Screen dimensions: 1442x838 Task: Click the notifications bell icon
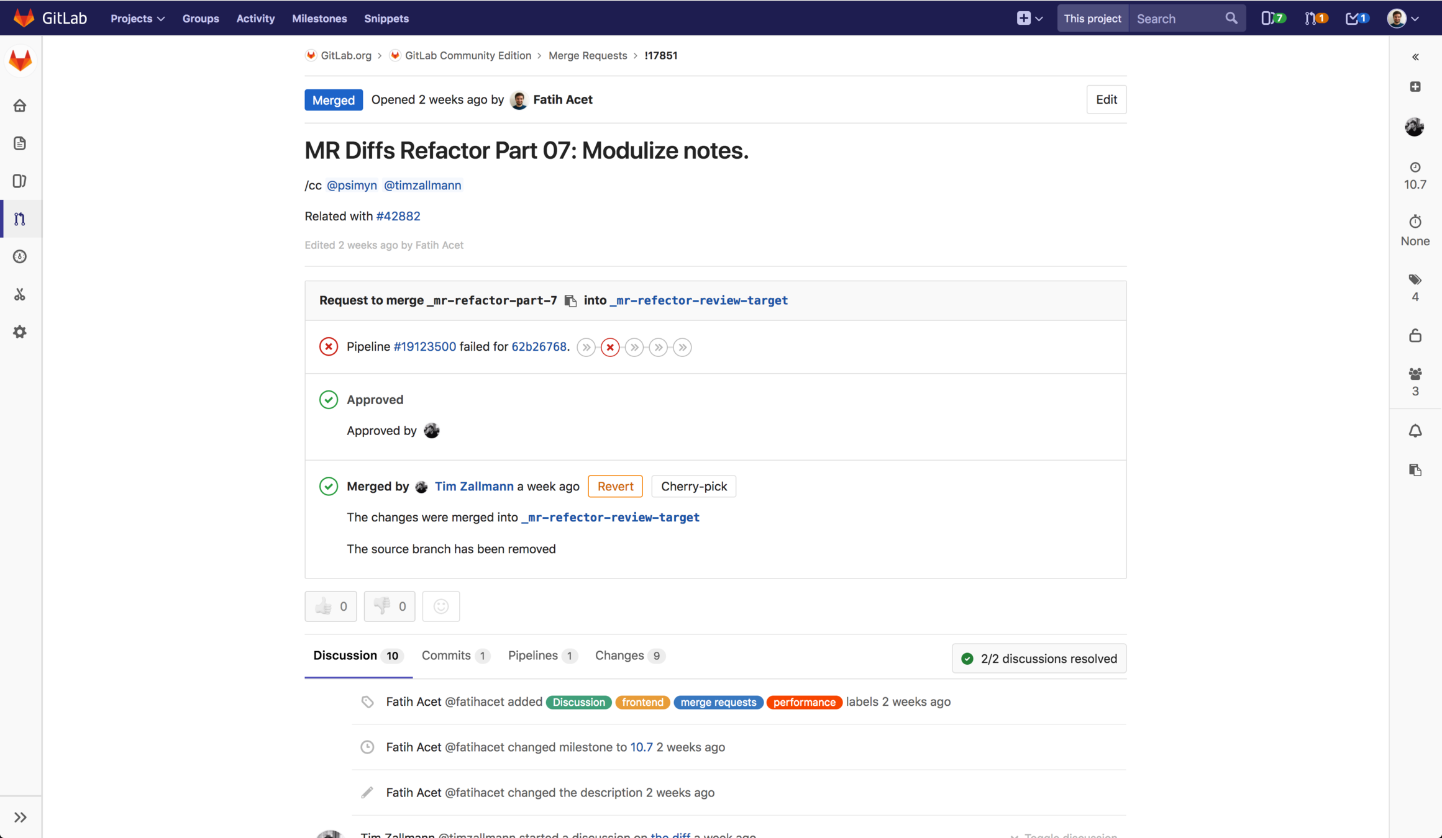(x=1415, y=431)
